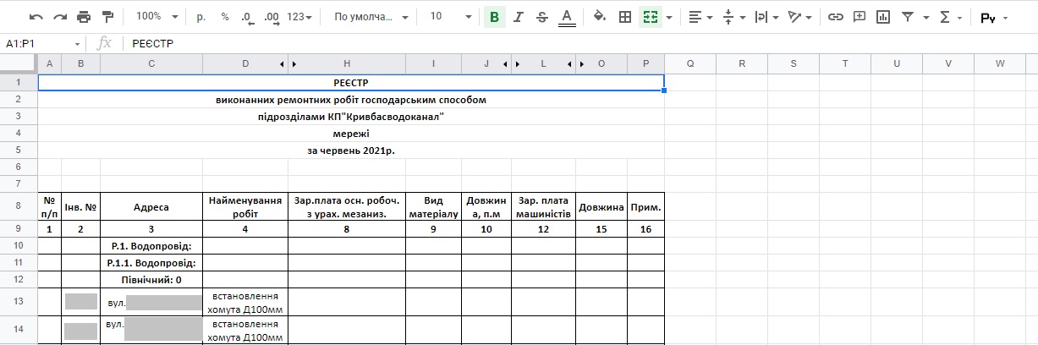Expand text rotation dropdown arrow

click(x=809, y=18)
